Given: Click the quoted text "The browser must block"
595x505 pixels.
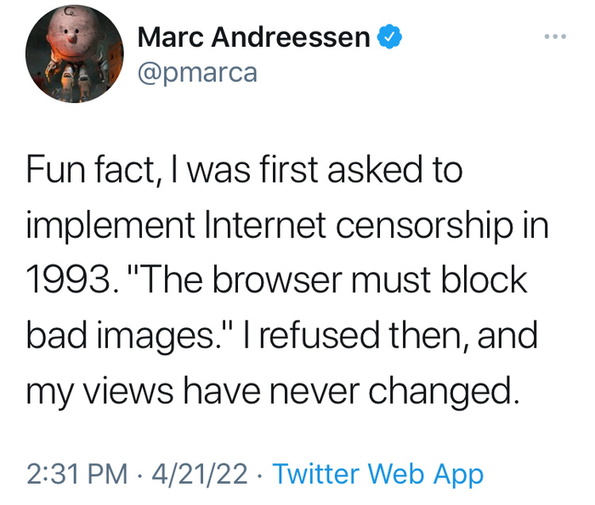Looking at the screenshot, I should [x=331, y=281].
